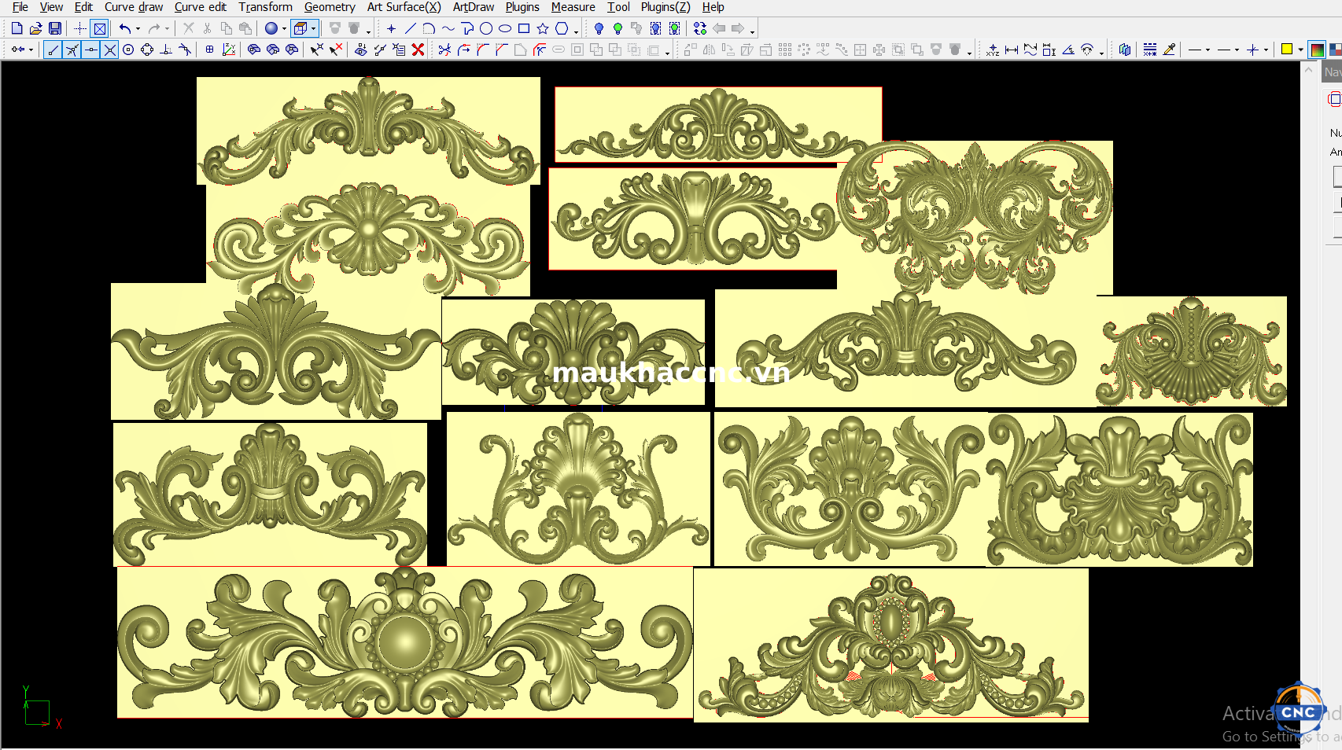Open the Measure menu

coord(573,7)
